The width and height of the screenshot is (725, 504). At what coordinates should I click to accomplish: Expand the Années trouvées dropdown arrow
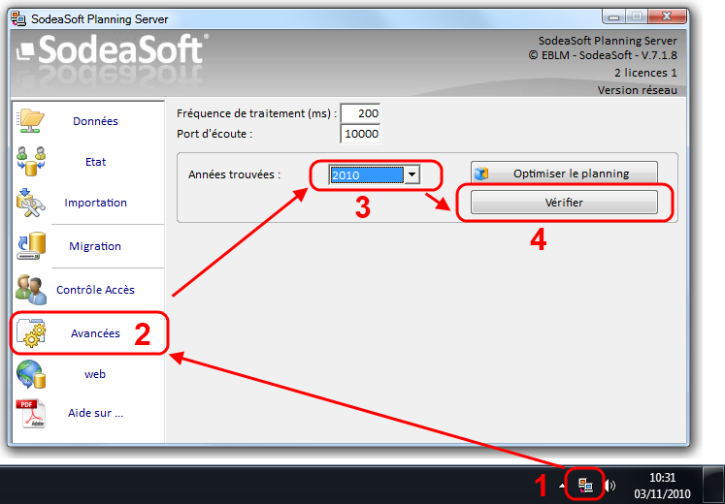(412, 174)
